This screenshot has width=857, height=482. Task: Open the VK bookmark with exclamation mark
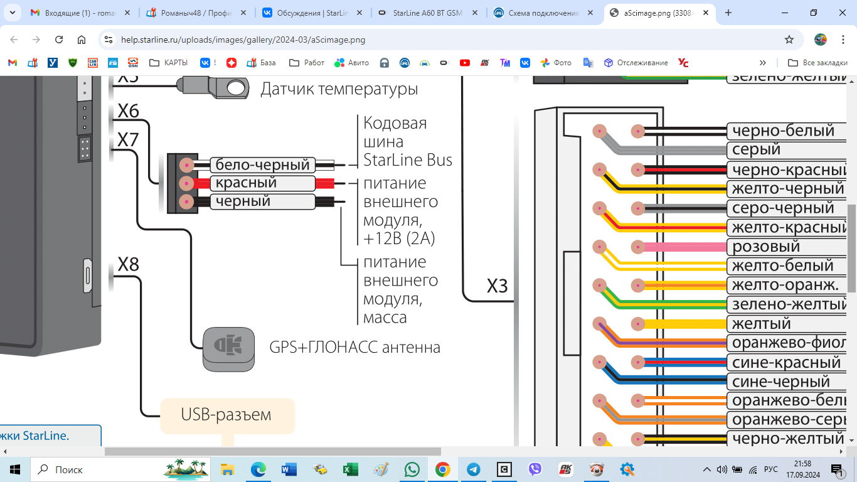click(x=208, y=63)
